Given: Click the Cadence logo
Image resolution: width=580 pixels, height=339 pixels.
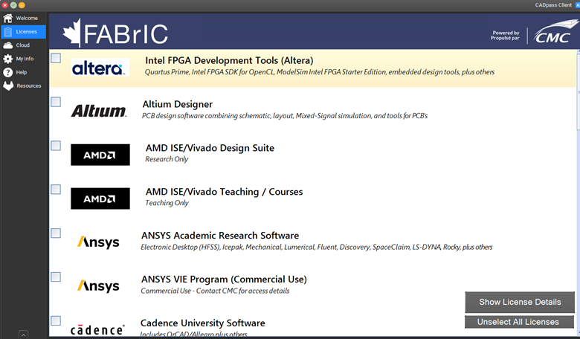Looking at the screenshot, I should pyautogui.click(x=97, y=329).
